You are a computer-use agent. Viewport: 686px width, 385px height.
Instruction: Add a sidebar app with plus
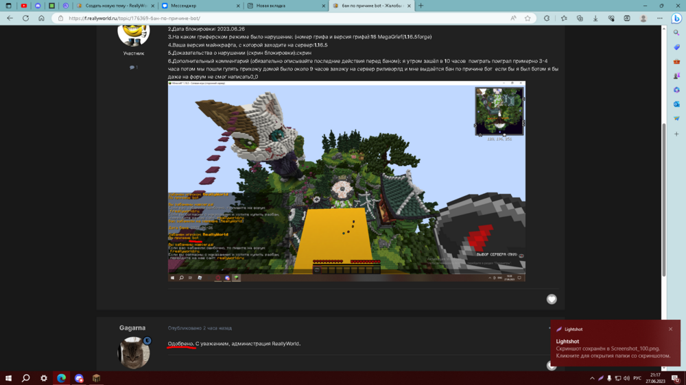pos(676,134)
